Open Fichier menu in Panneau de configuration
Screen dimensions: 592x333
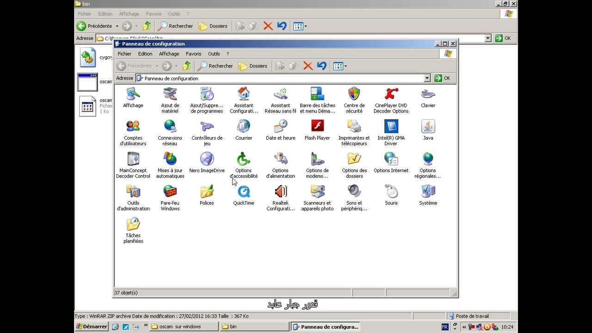pos(124,54)
